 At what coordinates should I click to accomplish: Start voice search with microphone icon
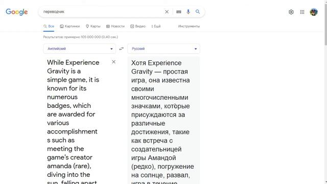point(188,12)
